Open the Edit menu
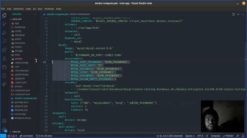 9,9
